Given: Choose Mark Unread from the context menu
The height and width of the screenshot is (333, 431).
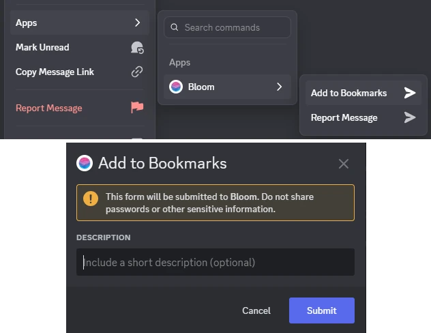Looking at the screenshot, I should coord(42,47).
